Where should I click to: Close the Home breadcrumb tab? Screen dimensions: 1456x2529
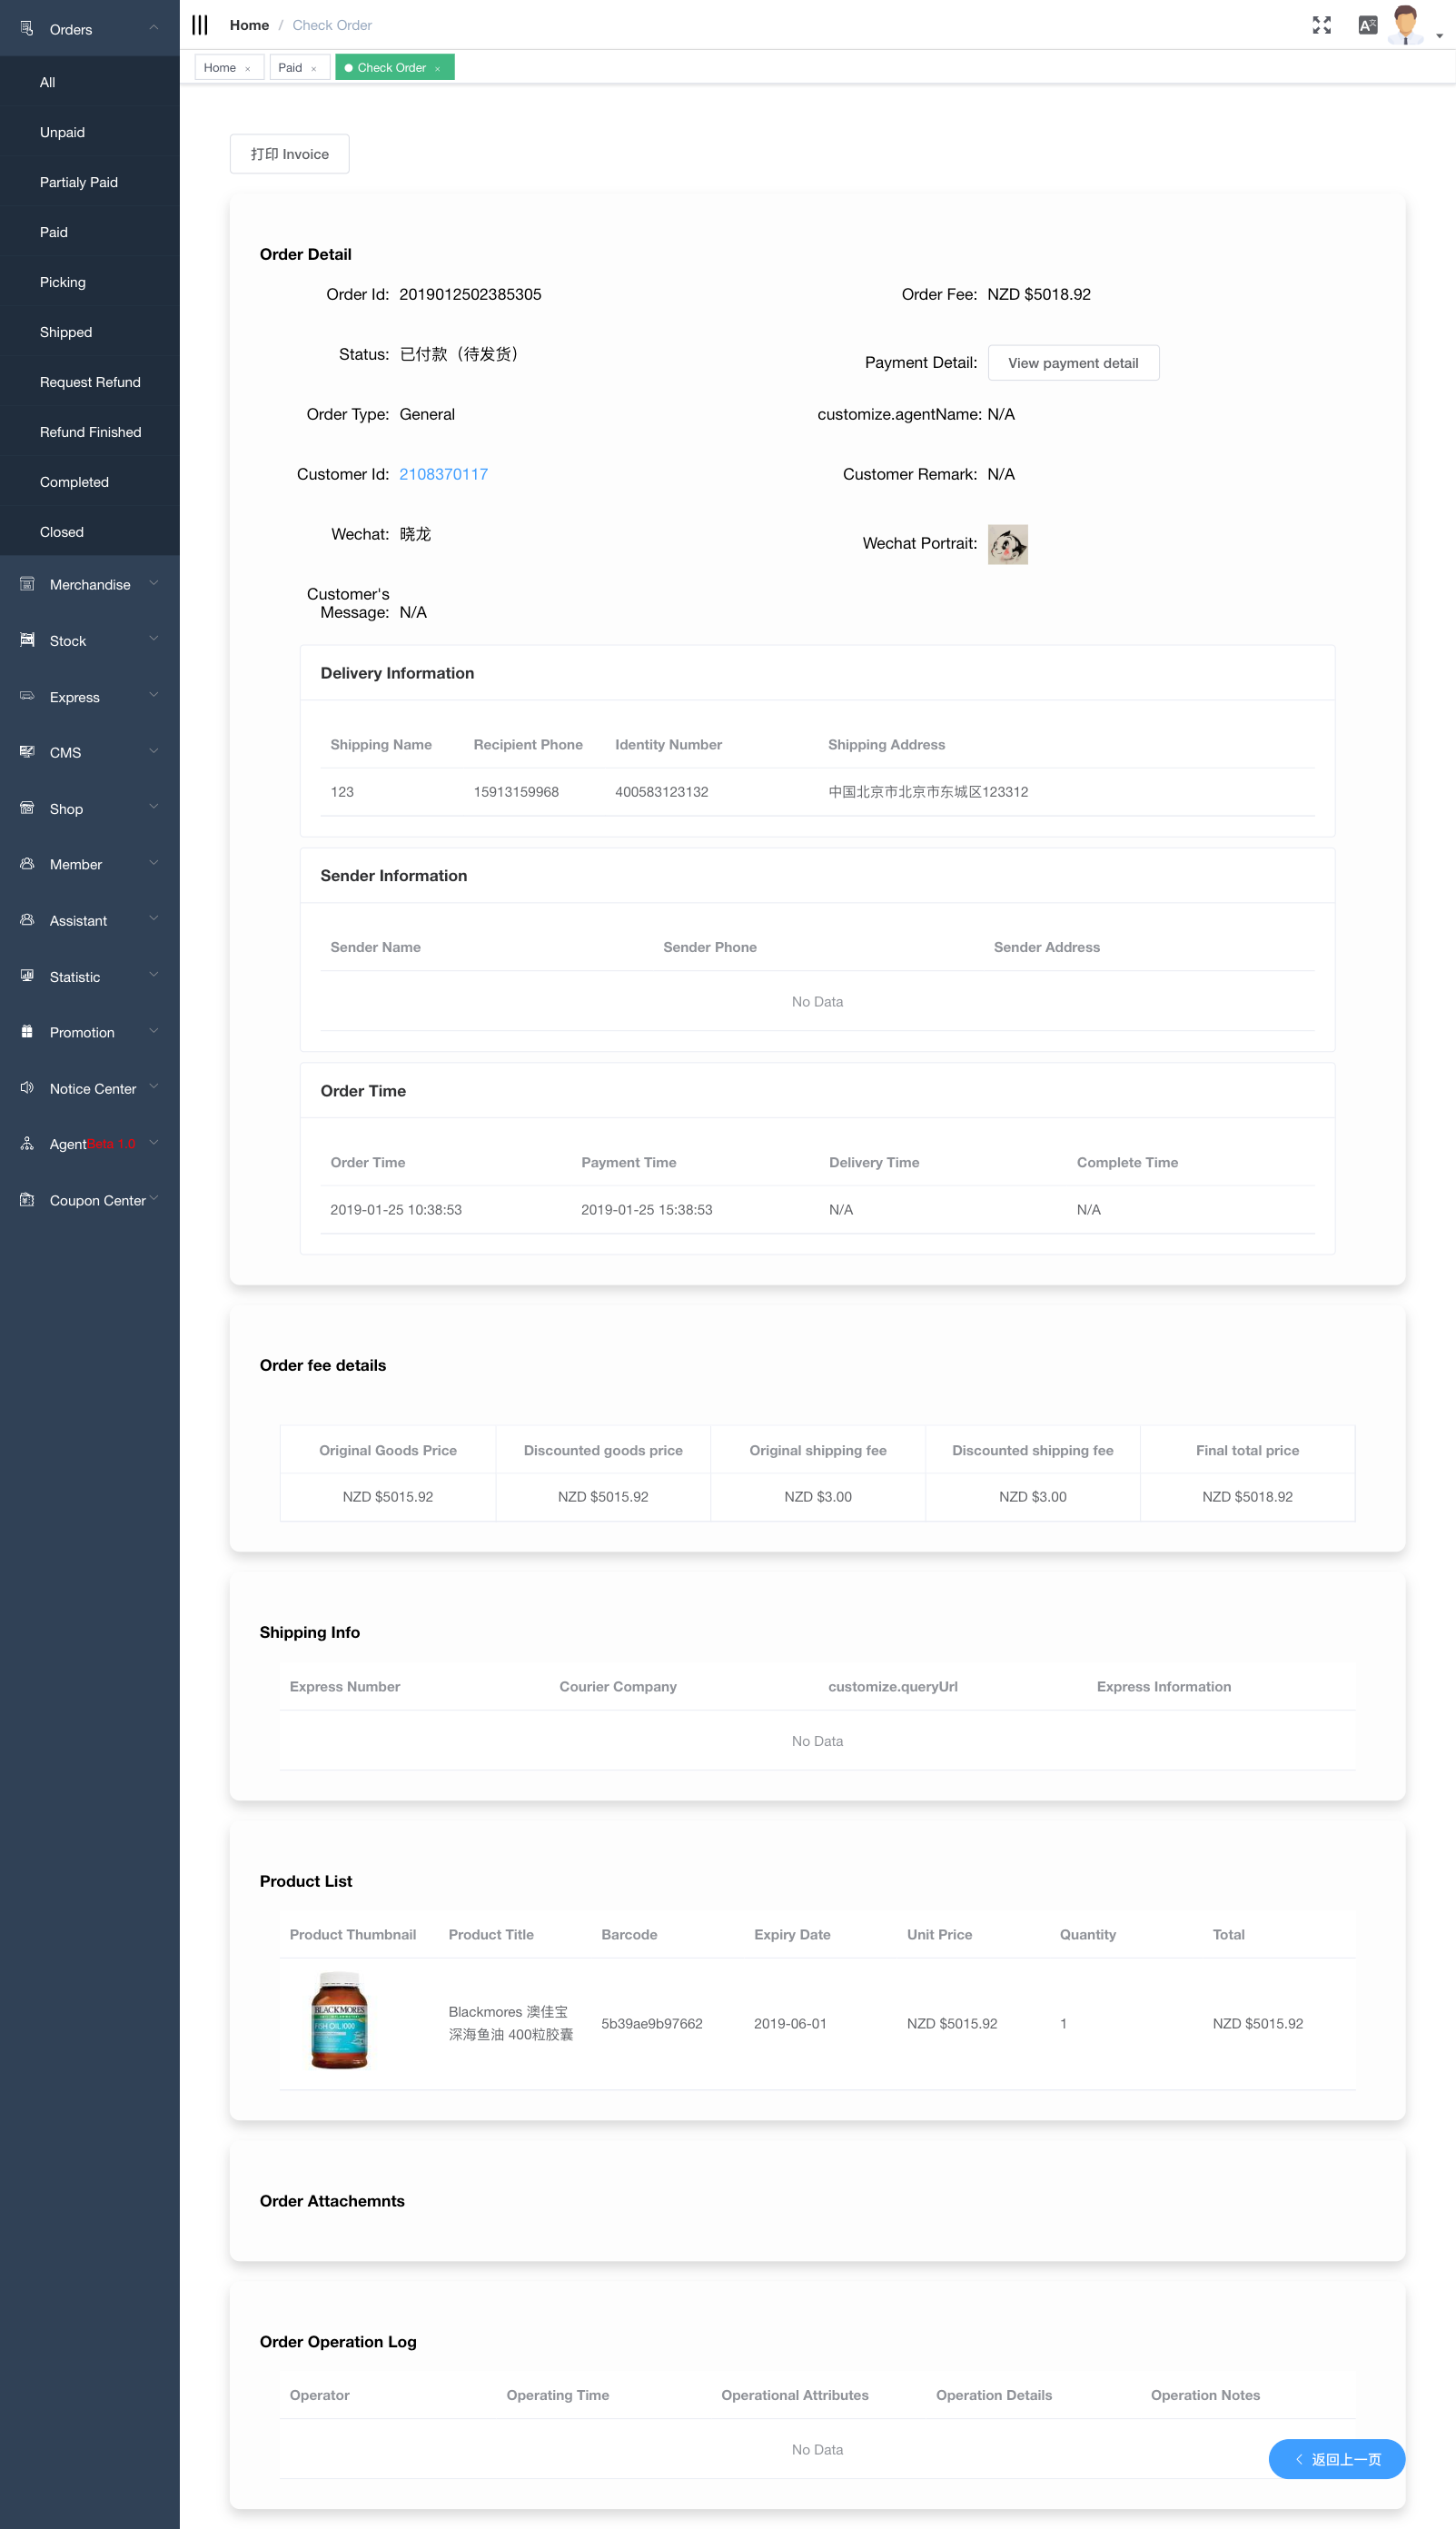pyautogui.click(x=250, y=67)
